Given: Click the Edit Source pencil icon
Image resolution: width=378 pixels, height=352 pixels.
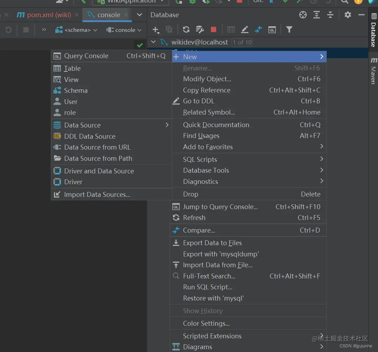Looking at the screenshot, I should 245,29.
